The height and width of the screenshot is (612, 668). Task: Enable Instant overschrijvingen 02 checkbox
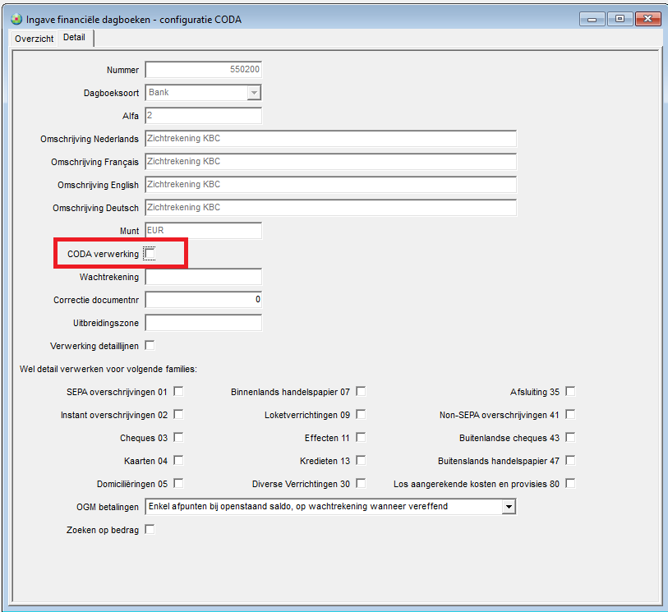click(x=178, y=415)
